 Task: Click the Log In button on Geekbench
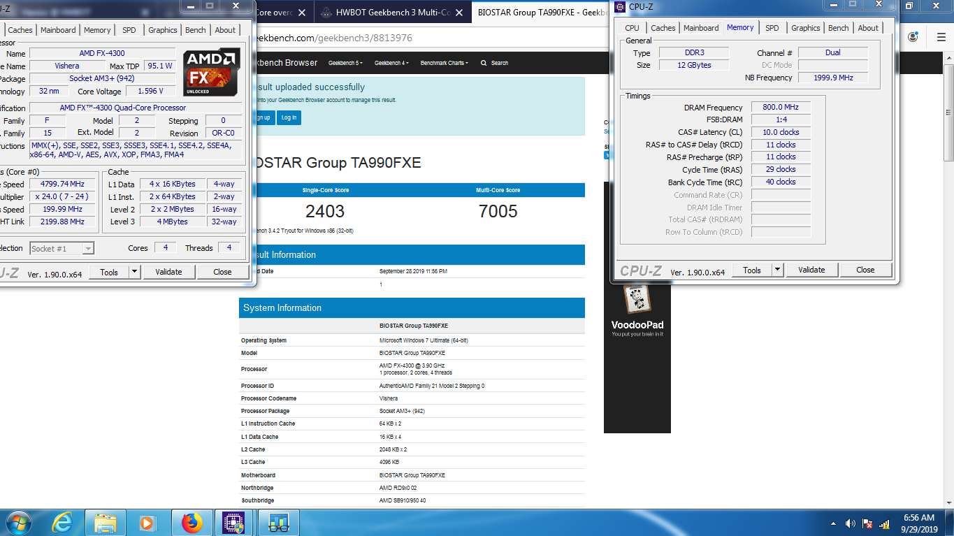289,117
